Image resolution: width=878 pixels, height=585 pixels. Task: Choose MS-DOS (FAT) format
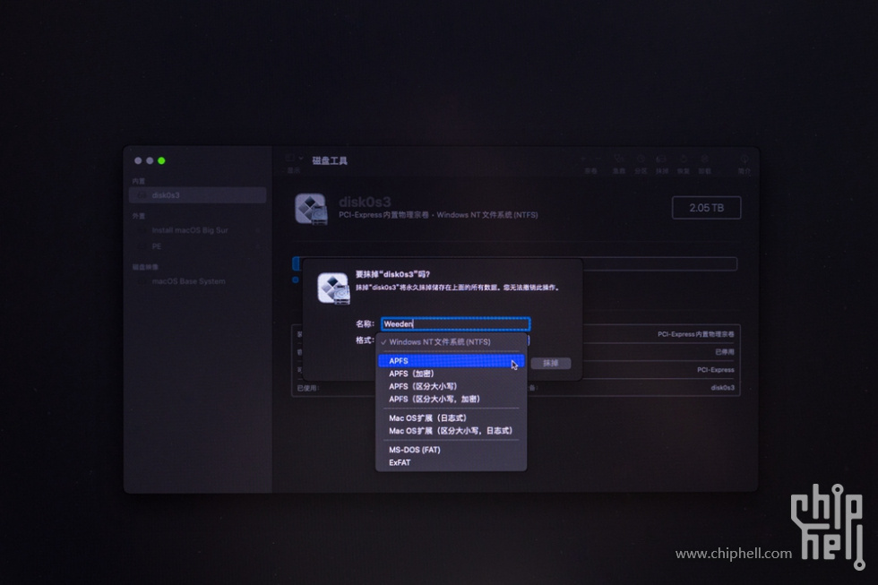tap(451, 450)
